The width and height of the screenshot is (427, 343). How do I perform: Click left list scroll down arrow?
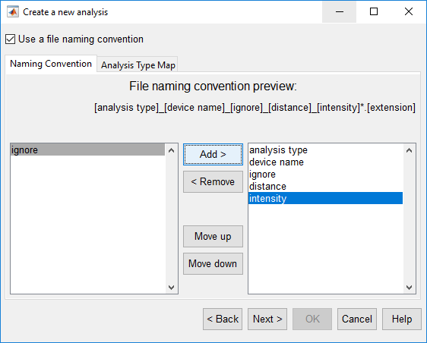(x=171, y=288)
